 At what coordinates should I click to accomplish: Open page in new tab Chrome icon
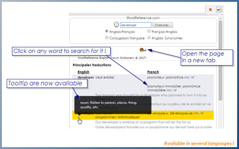click(x=143, y=50)
